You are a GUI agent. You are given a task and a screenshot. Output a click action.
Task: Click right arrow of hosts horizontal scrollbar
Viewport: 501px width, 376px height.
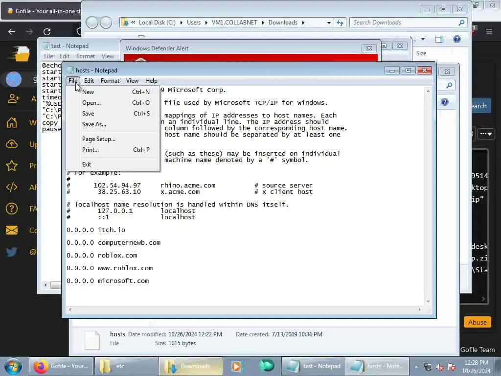click(419, 309)
